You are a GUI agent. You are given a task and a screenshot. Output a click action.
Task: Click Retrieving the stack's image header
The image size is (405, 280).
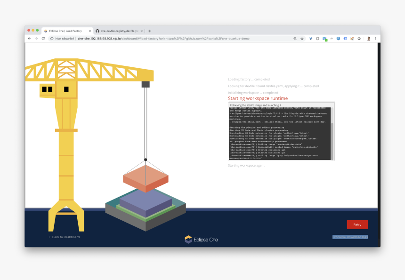(x=255, y=105)
